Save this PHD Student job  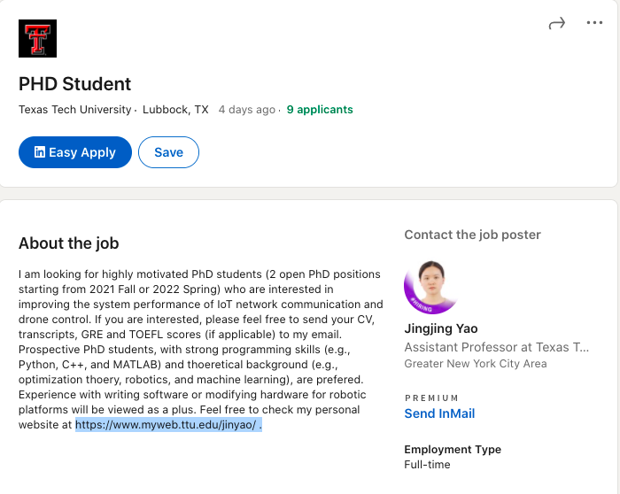(168, 152)
